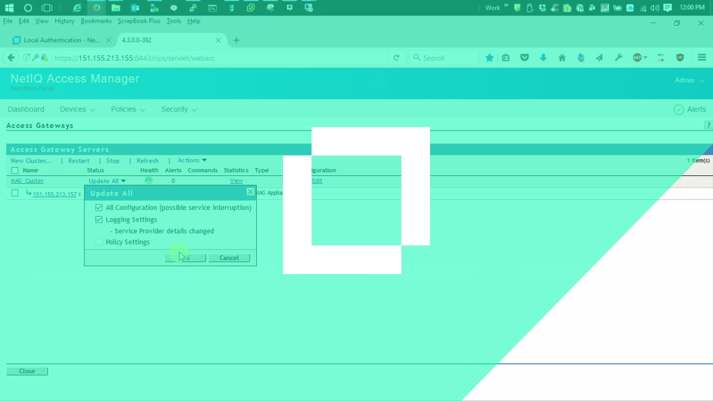Click the green-orange arrows extension icon
Image resolution: width=713 pixels, height=401 pixels.
pyautogui.click(x=661, y=57)
